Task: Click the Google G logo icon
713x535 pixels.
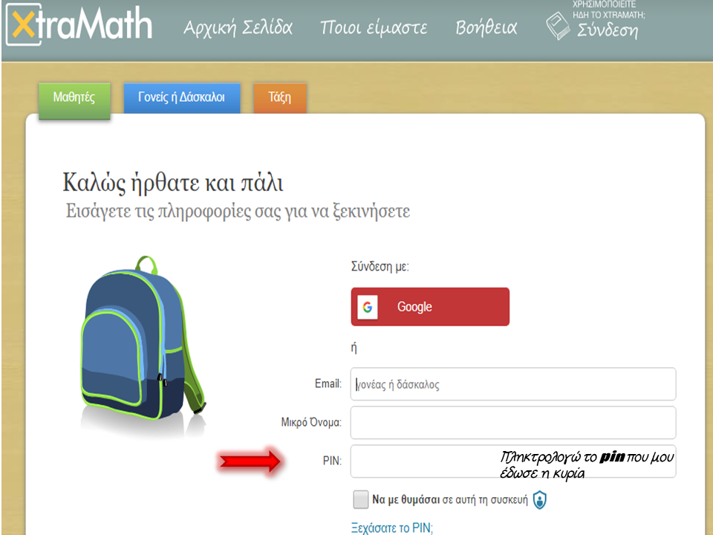Action: tap(368, 307)
